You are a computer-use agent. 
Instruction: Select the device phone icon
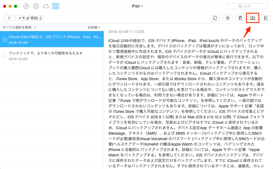point(56,6)
